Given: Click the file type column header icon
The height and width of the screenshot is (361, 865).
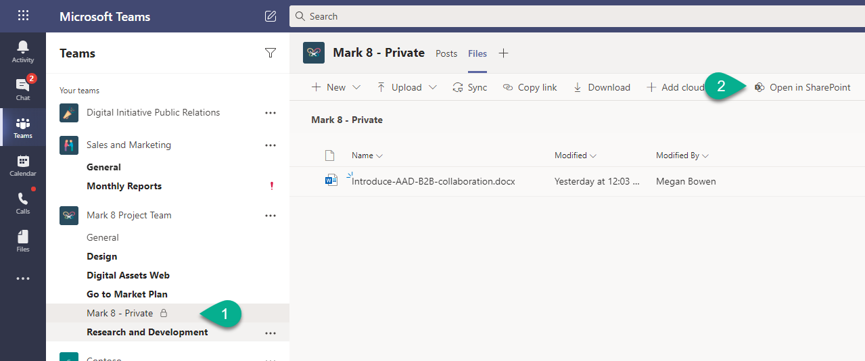Looking at the screenshot, I should [330, 155].
